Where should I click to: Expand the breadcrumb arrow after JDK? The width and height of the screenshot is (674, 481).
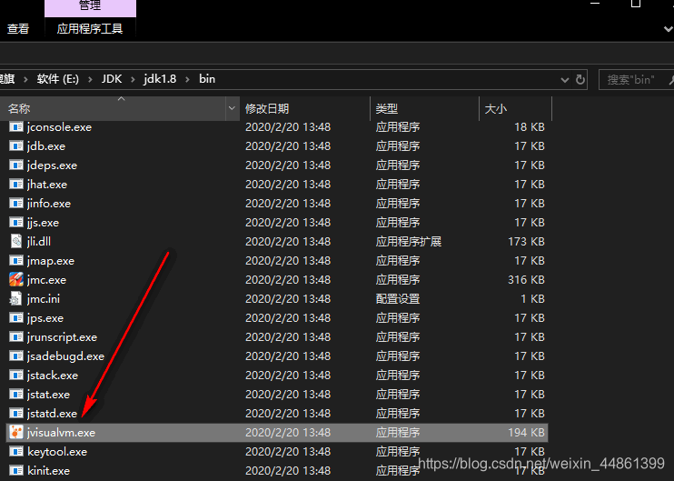pyautogui.click(x=133, y=80)
